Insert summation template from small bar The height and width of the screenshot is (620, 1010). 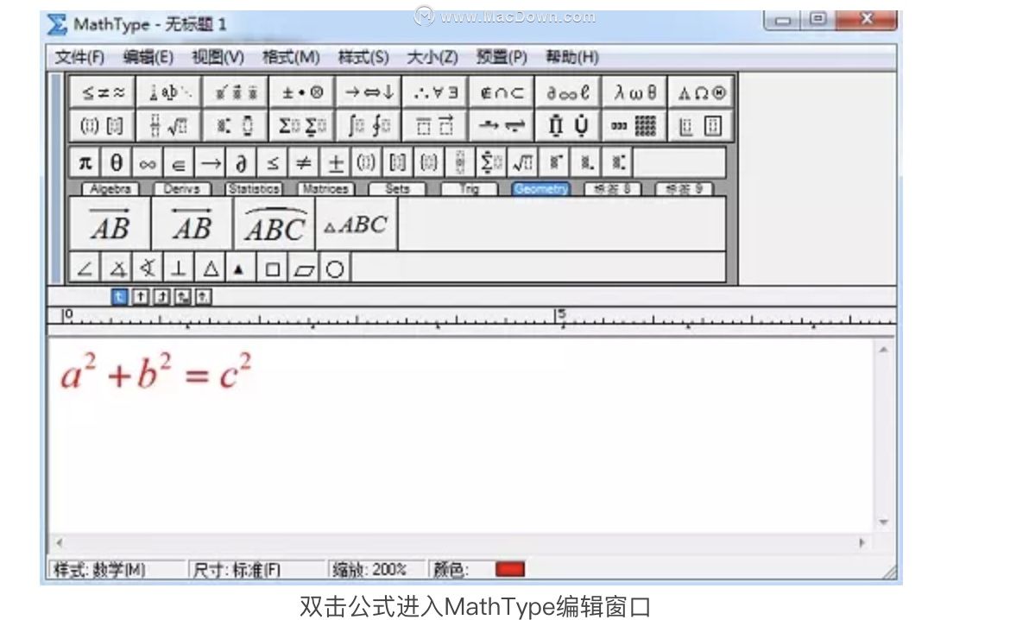[491, 163]
